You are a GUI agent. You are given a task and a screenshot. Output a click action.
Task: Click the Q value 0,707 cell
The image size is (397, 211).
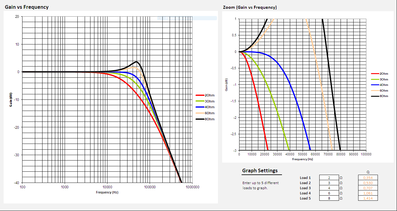point(368,188)
